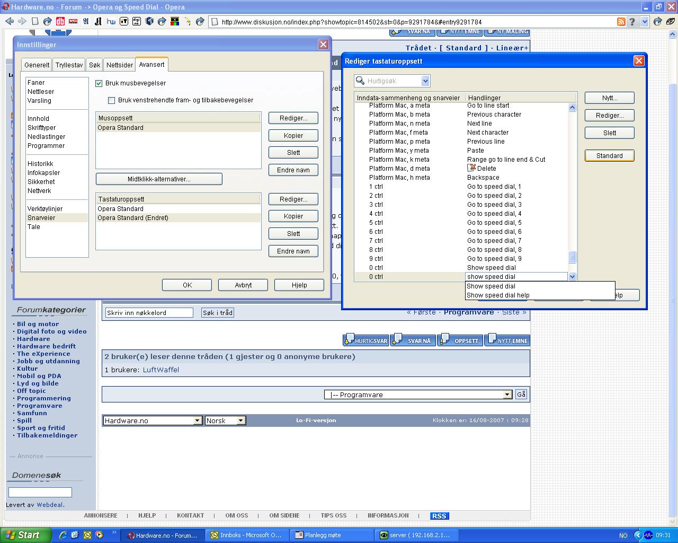
Task: Open the 'Programvare' forum jump dropdown
Action: (507, 395)
